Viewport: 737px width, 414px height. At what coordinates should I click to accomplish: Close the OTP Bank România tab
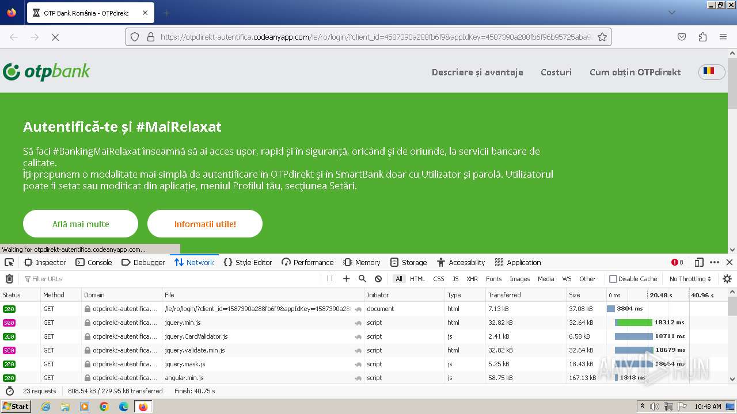145,13
